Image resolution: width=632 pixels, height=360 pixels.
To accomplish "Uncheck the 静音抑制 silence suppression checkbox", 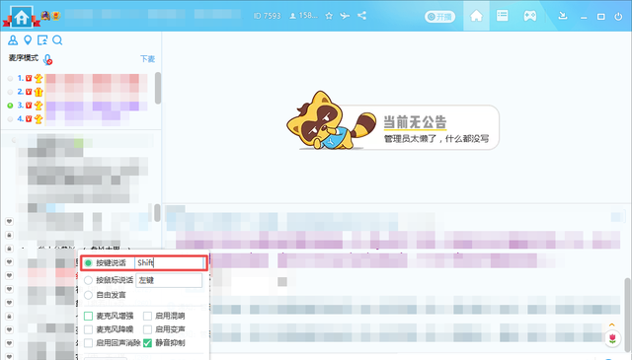I will (147, 343).
